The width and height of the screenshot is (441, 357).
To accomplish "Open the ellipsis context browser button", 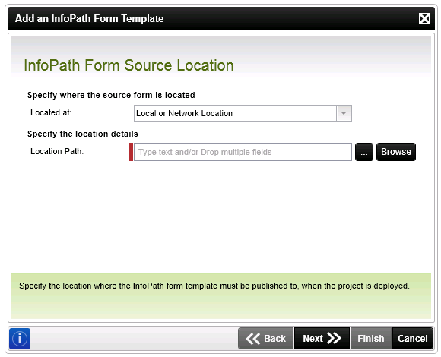I will (364, 152).
